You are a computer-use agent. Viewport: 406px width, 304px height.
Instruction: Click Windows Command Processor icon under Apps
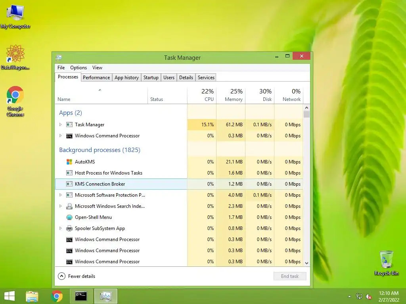tap(69, 136)
